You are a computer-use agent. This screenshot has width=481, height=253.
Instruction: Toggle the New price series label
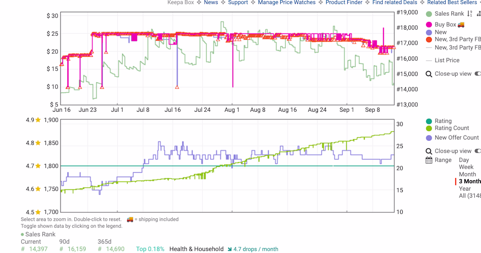coord(440,32)
